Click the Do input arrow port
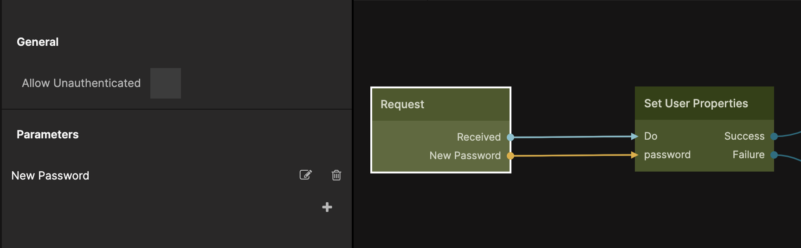Viewport: 801px width, 248px height. (x=635, y=136)
